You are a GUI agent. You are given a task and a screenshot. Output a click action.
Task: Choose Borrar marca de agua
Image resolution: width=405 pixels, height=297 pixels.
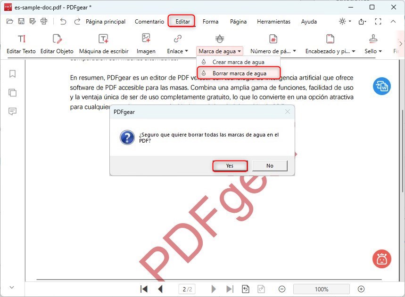[239, 73]
